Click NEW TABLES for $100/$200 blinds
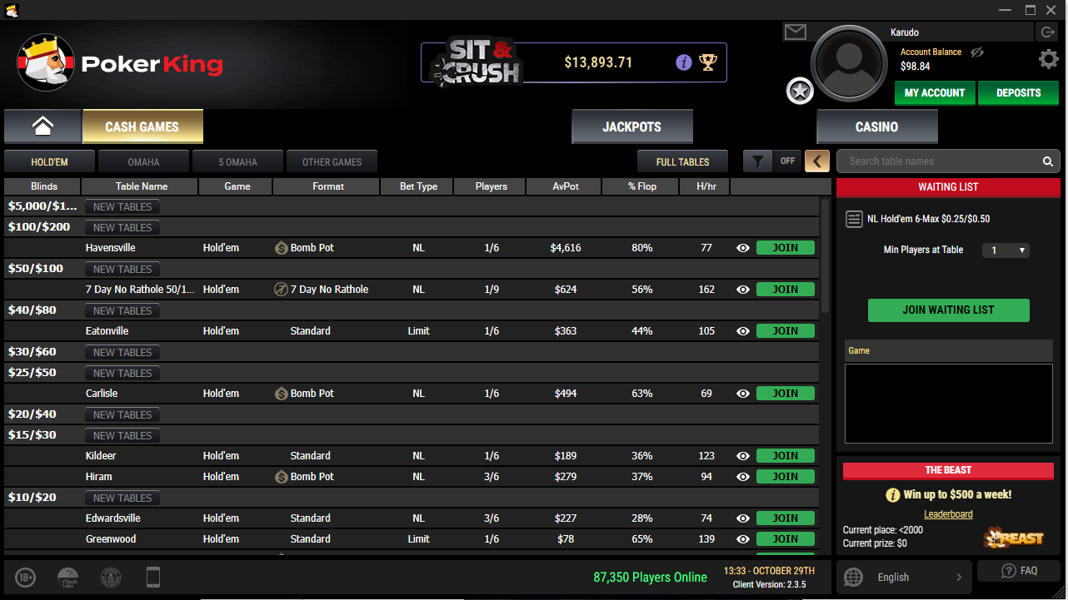Viewport: 1068px width, 600px height. click(122, 227)
